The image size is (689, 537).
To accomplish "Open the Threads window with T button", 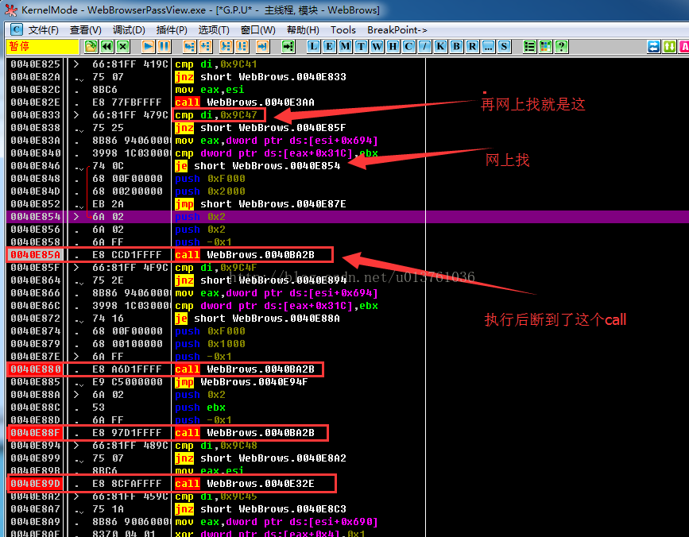I will pos(362,47).
